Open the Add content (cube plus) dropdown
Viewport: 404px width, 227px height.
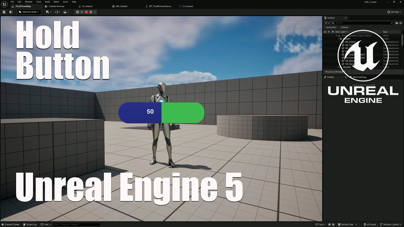(48, 12)
